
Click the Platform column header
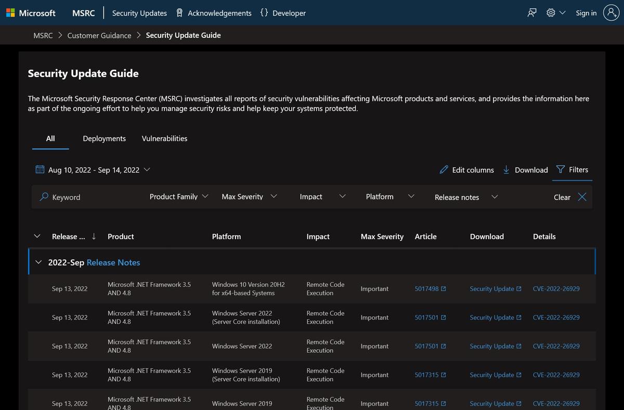226,236
